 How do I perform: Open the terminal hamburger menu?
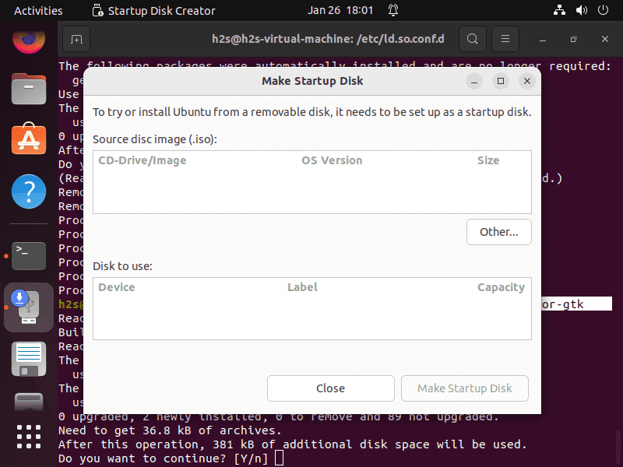(505, 39)
